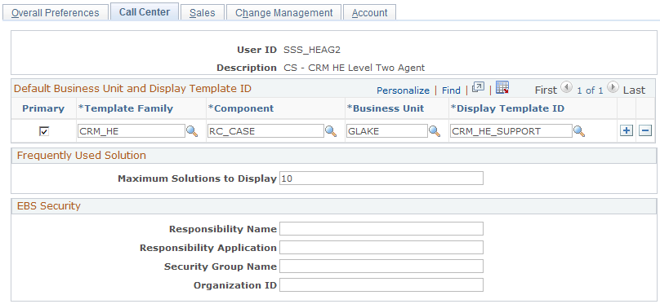The height and width of the screenshot is (304, 660).
Task: Show next row arrow icon
Action: [613, 88]
